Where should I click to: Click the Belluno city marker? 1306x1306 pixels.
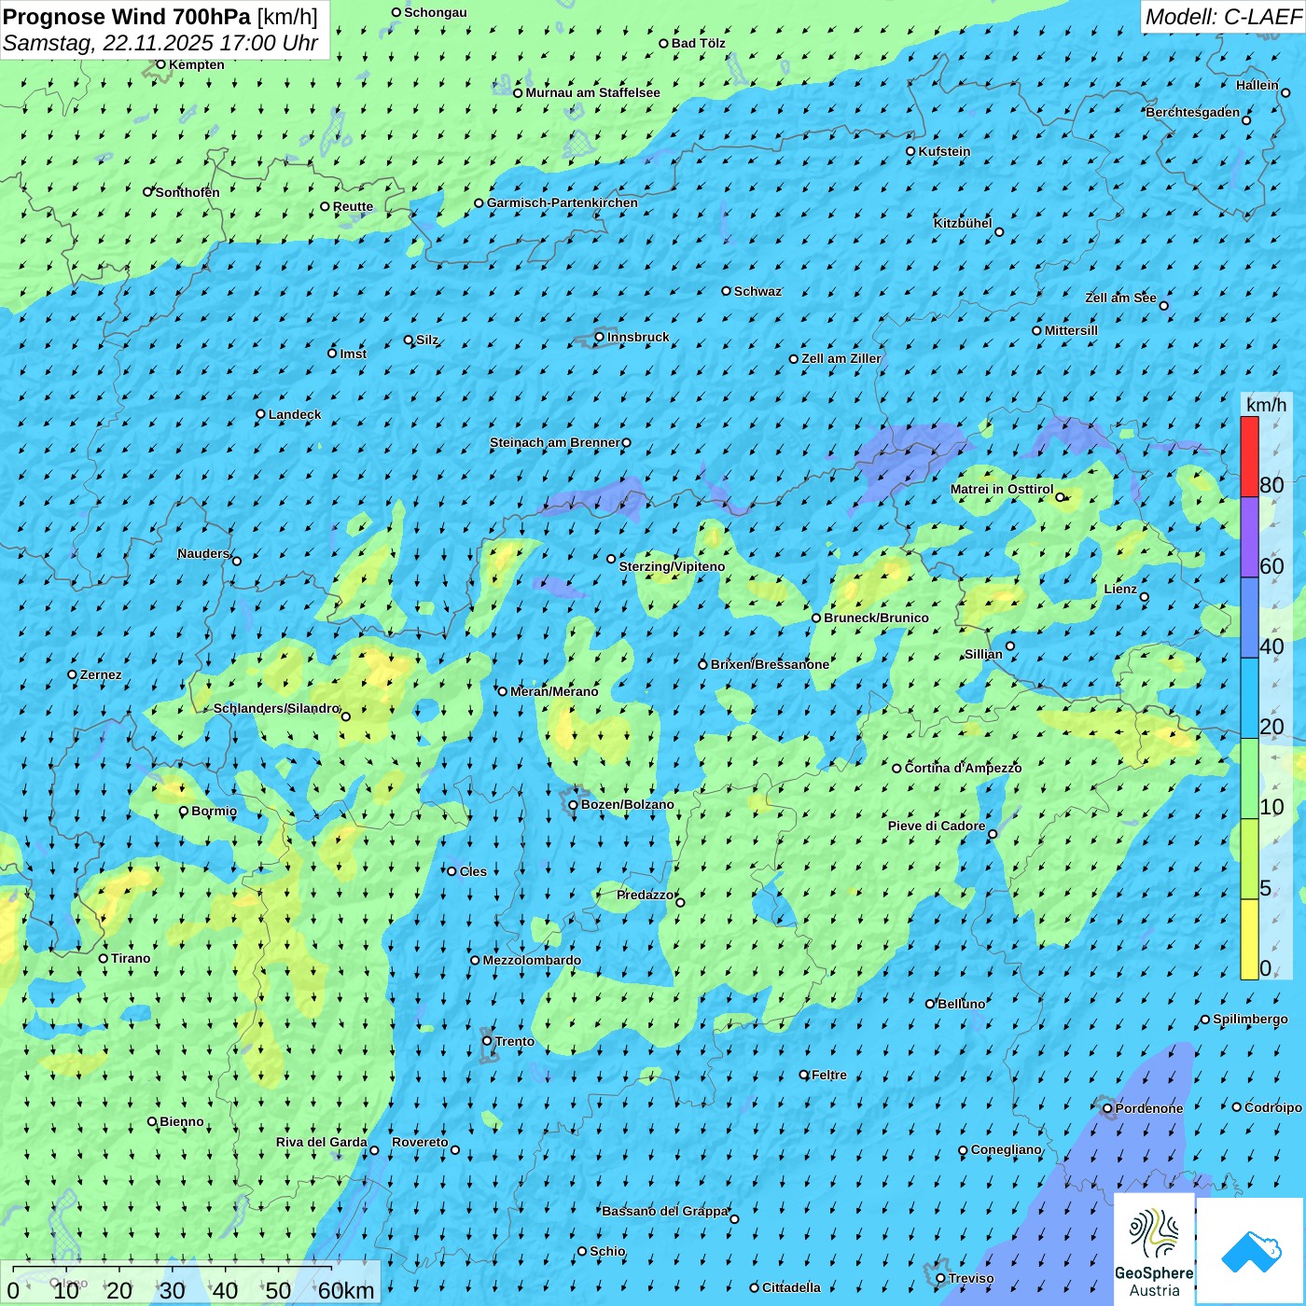click(x=930, y=1004)
